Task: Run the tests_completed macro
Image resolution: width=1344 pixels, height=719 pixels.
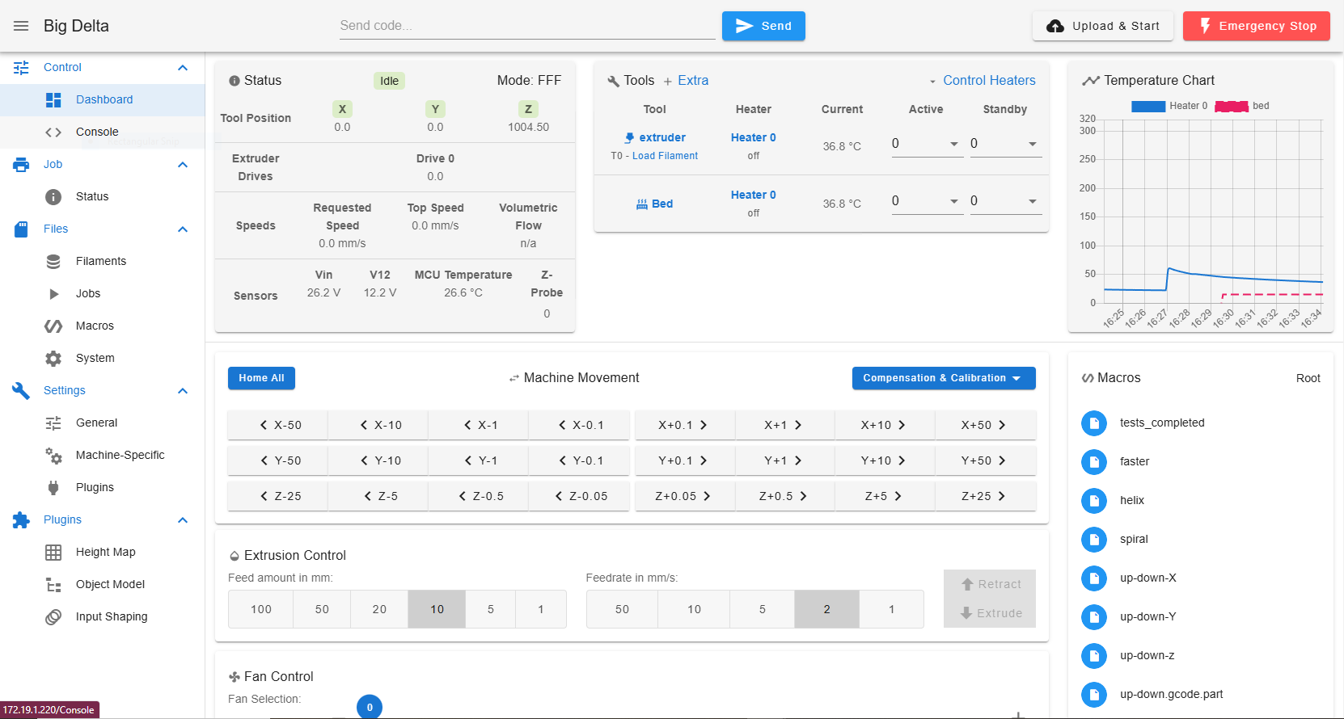Action: point(1201,423)
